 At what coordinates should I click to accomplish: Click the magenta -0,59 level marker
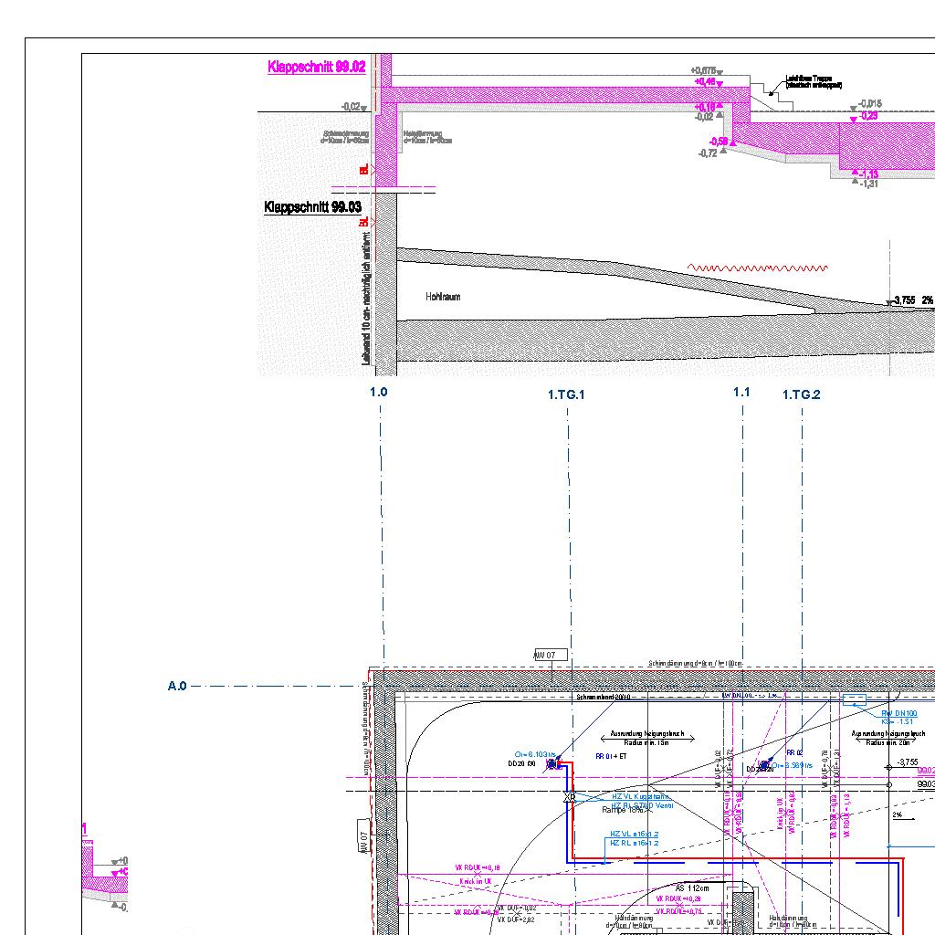(x=720, y=142)
